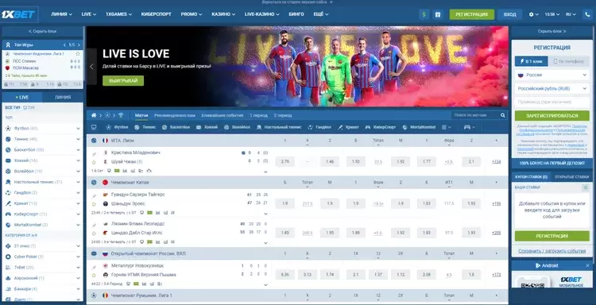Go to next Топ Игры slide
Screen dimensions: 596x305
point(79,44)
